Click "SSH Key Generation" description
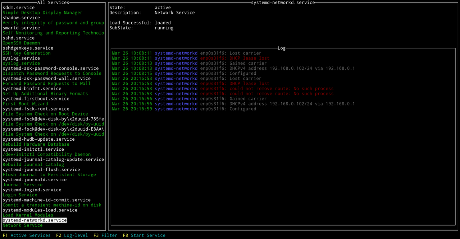460x239 pixels. [27, 53]
